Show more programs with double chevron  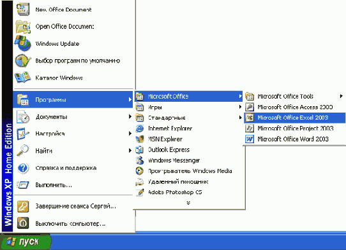pyautogui.click(x=188, y=203)
